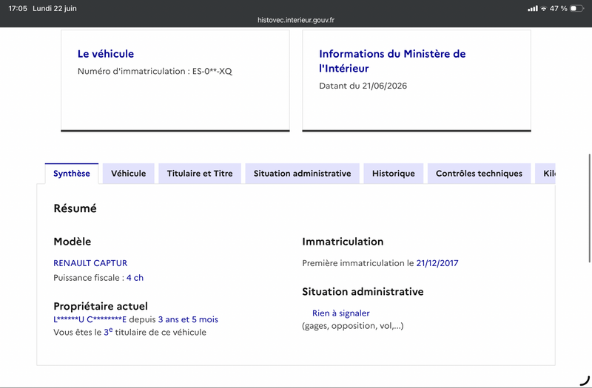Viewport: 592px width, 388px height.
Task: Click the owner name L******U C********E
Action: [90, 319]
